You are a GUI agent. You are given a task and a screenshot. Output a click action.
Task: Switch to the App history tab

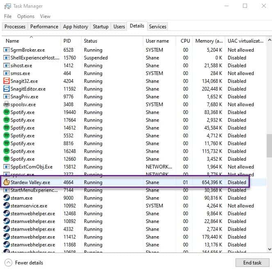75,27
